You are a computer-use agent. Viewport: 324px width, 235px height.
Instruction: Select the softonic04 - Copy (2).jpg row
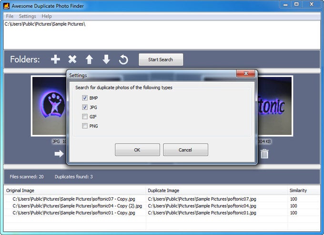tap(77, 206)
